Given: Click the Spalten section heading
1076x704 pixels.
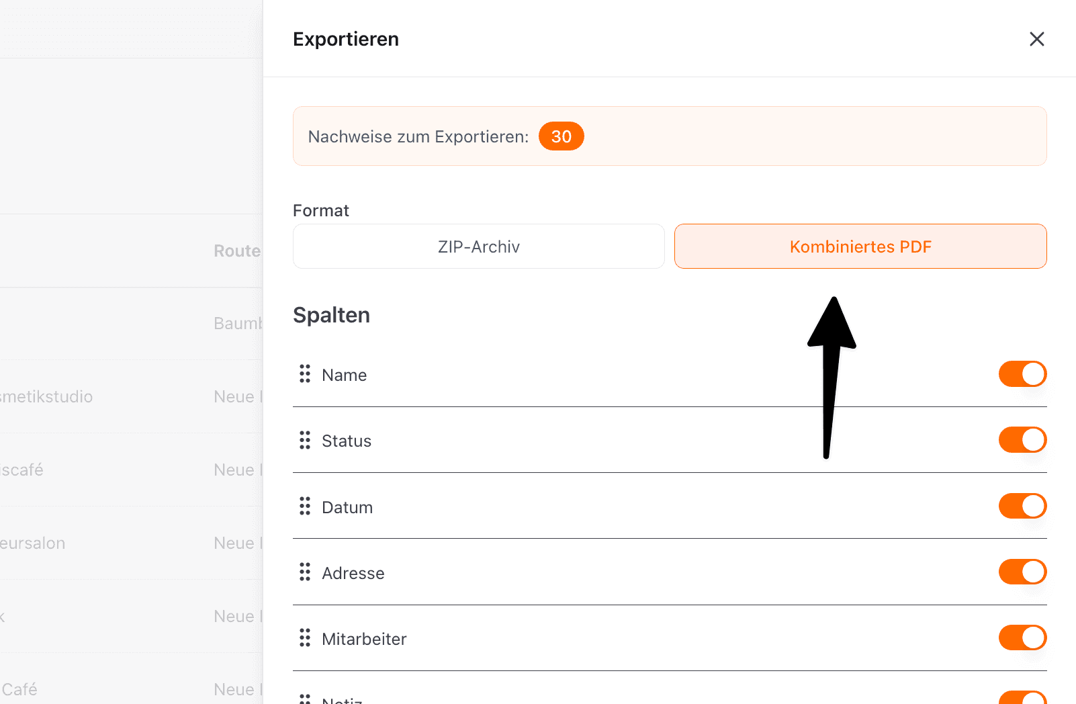Looking at the screenshot, I should pos(331,314).
